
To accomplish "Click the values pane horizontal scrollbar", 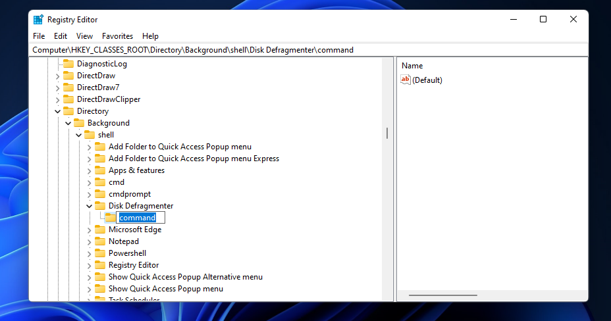I will 443,295.
